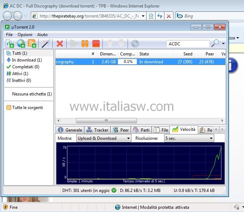Click the torrent list horizontal scrollbar thumb
This screenshot has width=244, height=212.
point(106,120)
